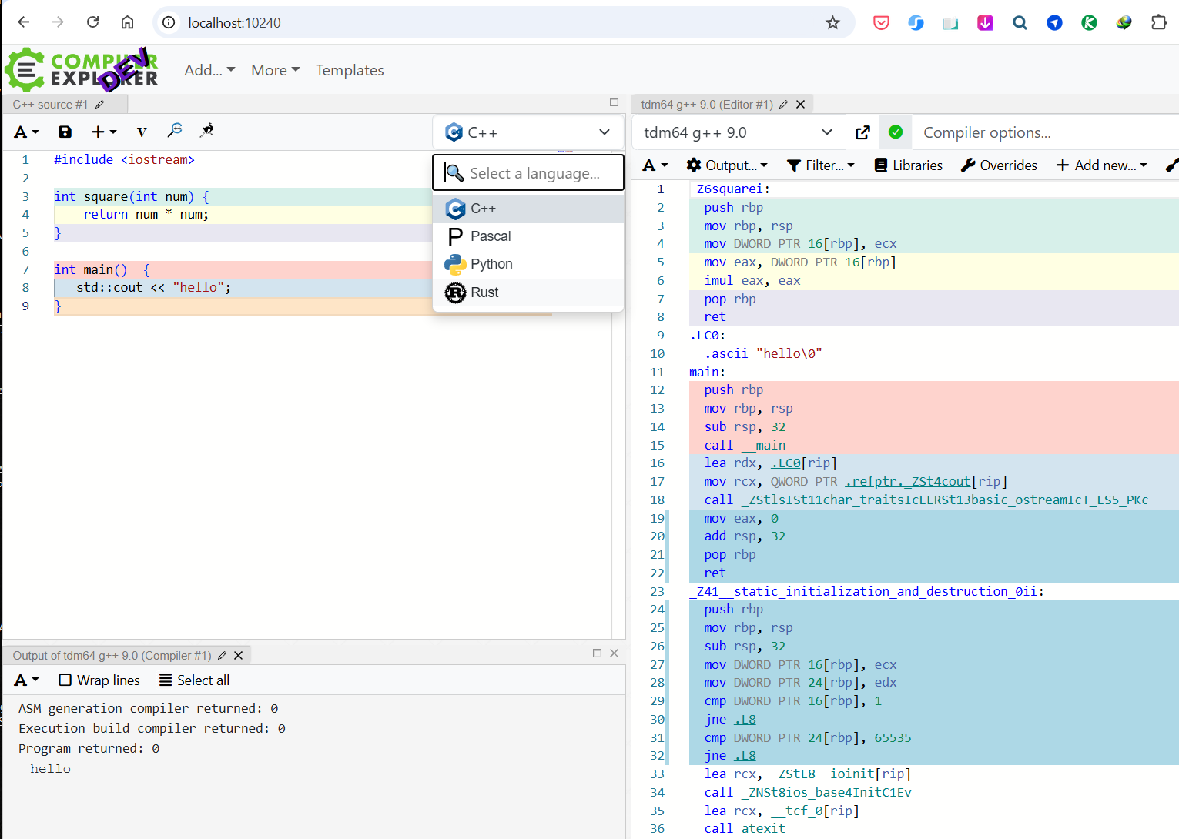
Task: Expand the Filter... dropdown
Action: [821, 165]
